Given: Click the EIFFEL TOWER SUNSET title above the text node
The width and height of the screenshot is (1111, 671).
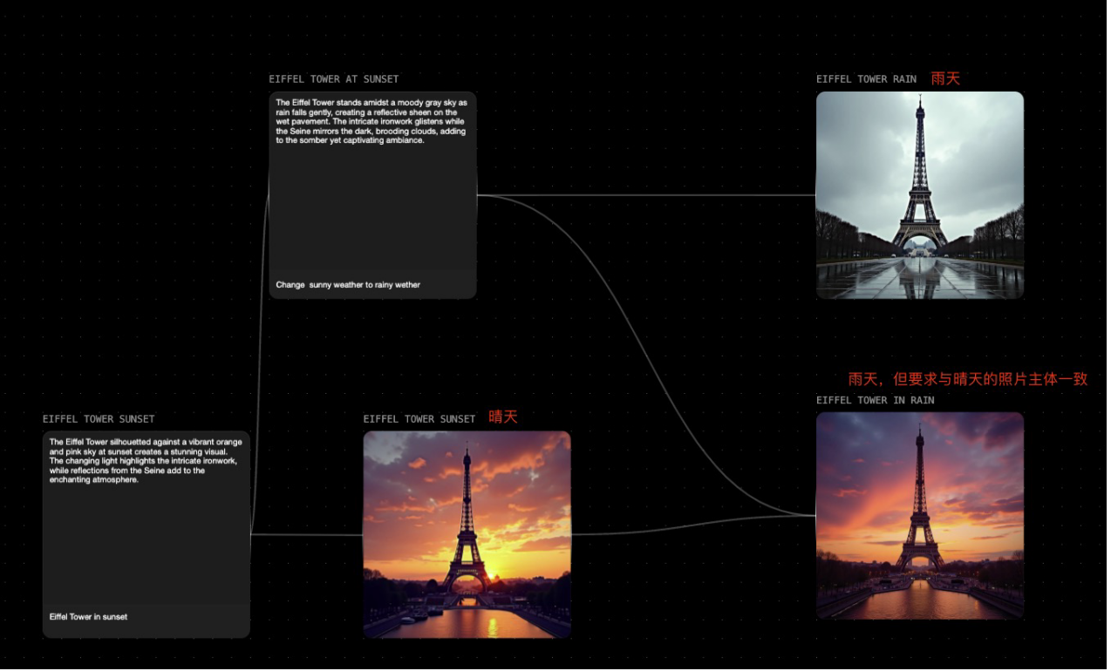Looking at the screenshot, I should tap(99, 419).
